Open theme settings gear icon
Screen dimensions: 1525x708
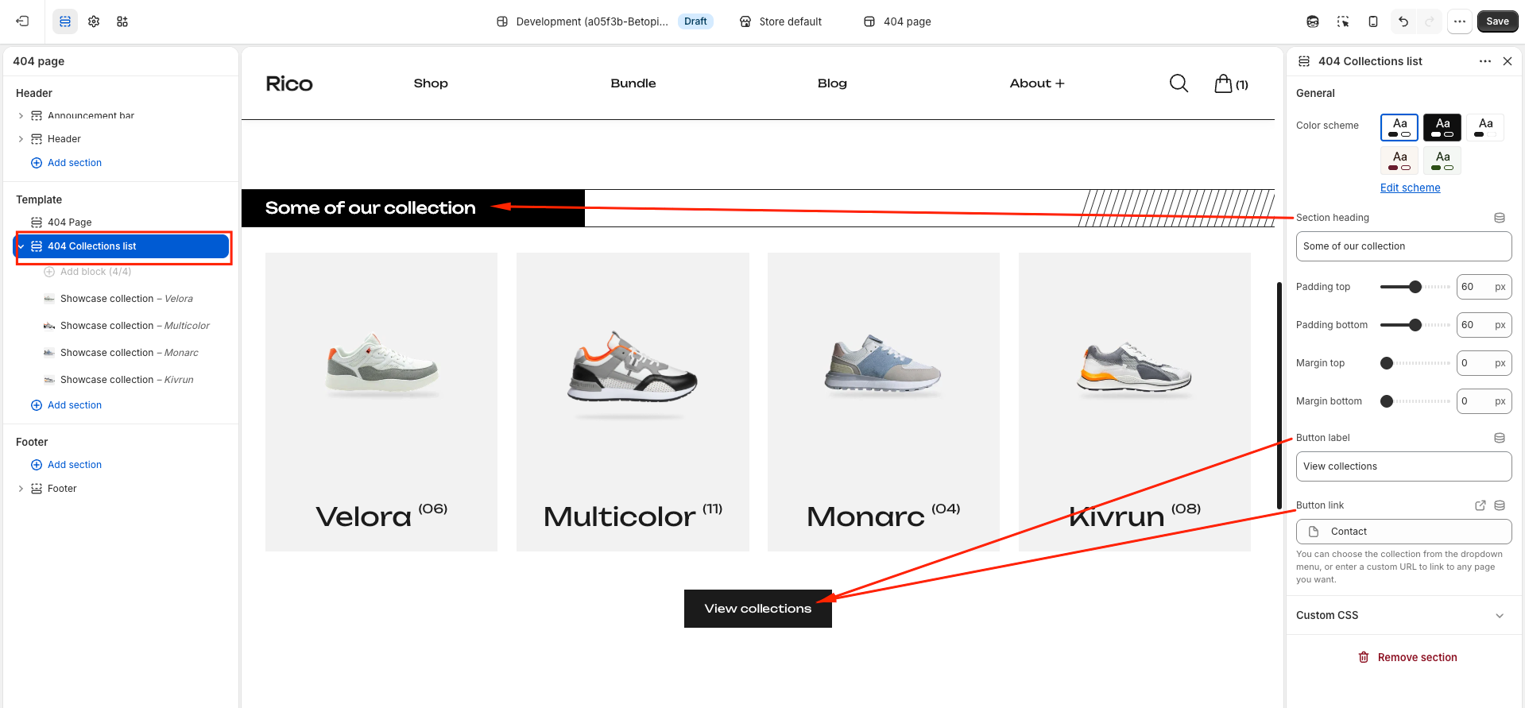pyautogui.click(x=94, y=21)
